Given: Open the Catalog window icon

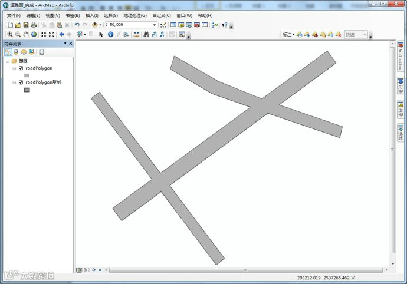Looking at the screenshot, I should pyautogui.click(x=181, y=25).
